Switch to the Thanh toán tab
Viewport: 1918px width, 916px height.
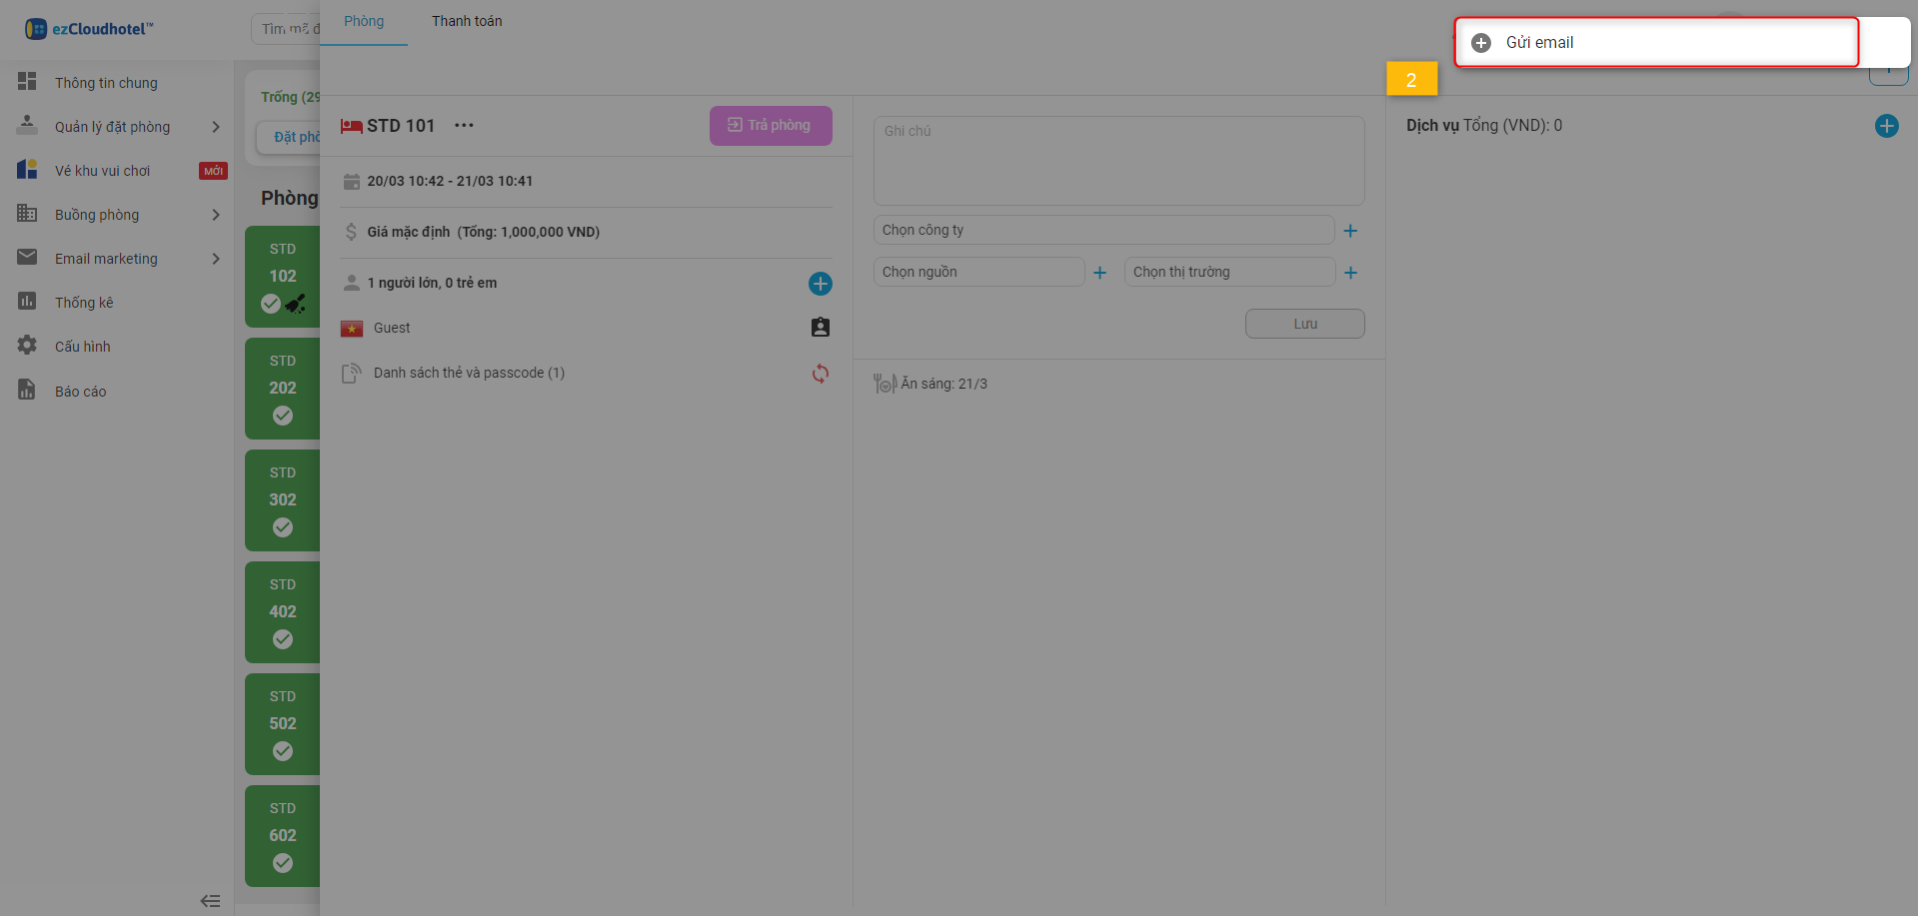467,22
